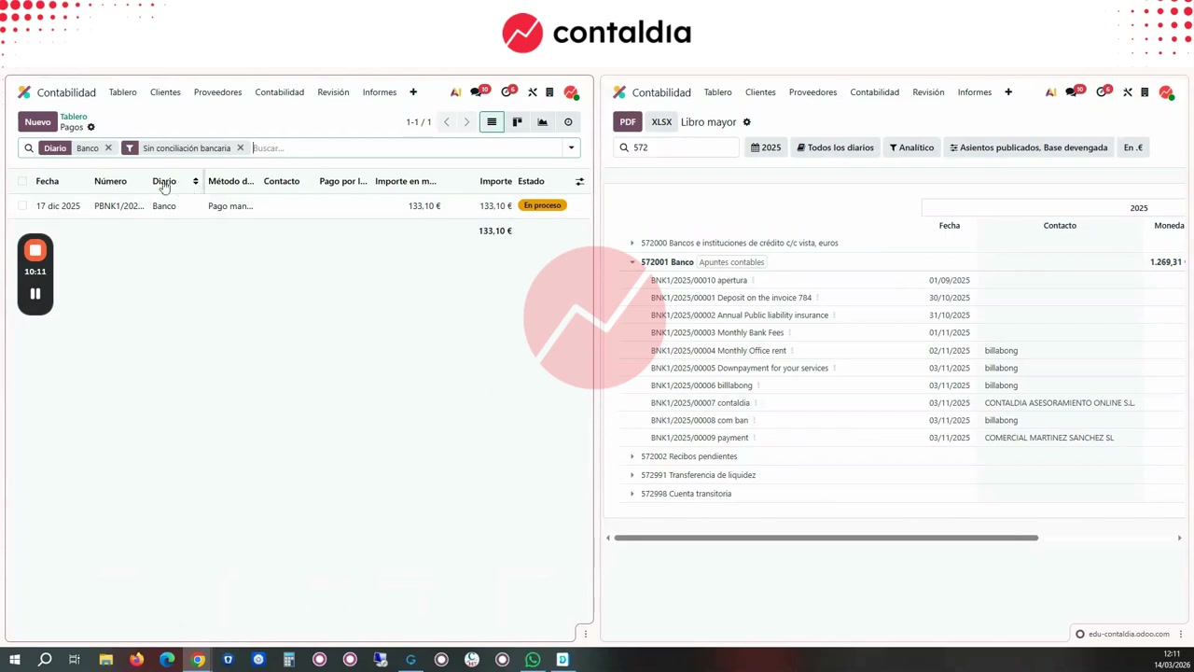This screenshot has width=1194, height=672.
Task: Stop the screen recording
Action: pyautogui.click(x=35, y=250)
